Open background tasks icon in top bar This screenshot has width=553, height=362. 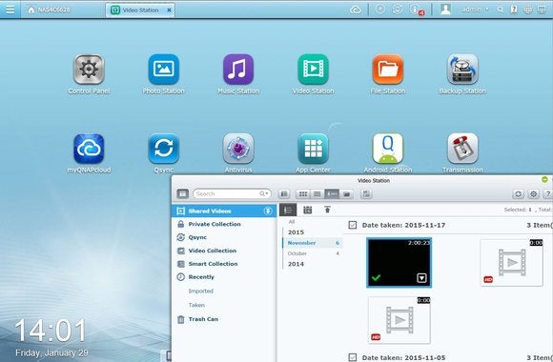tap(379, 10)
